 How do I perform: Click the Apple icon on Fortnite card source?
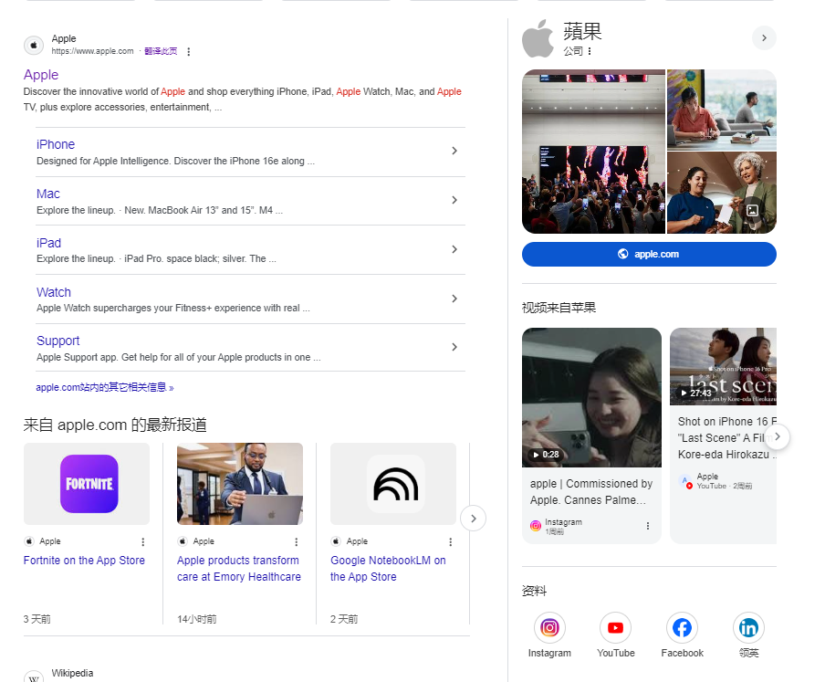click(x=29, y=541)
